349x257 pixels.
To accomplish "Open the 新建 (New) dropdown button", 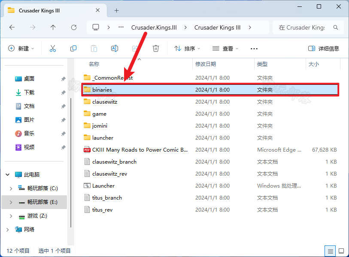I will (x=21, y=48).
